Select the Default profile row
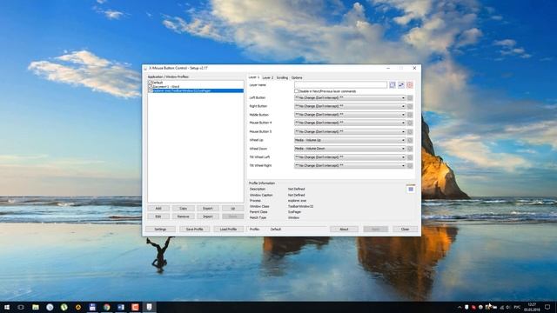 coord(196,83)
